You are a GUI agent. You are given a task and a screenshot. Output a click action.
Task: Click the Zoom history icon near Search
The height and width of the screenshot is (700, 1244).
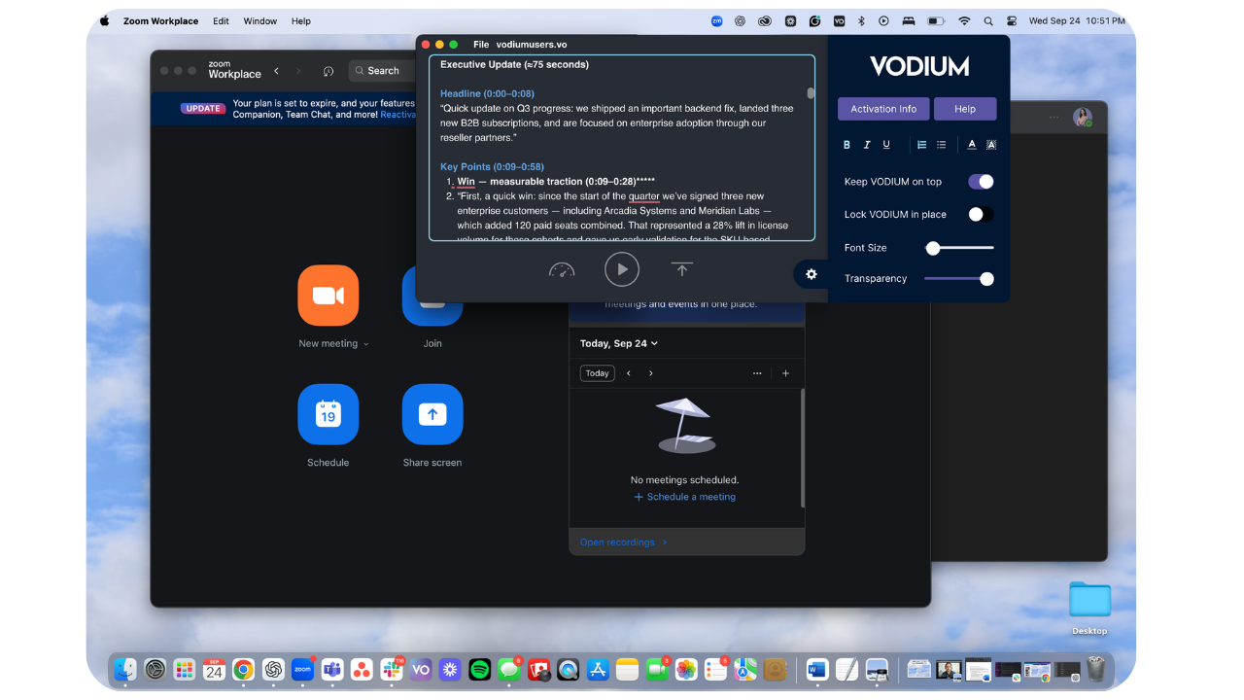click(328, 71)
